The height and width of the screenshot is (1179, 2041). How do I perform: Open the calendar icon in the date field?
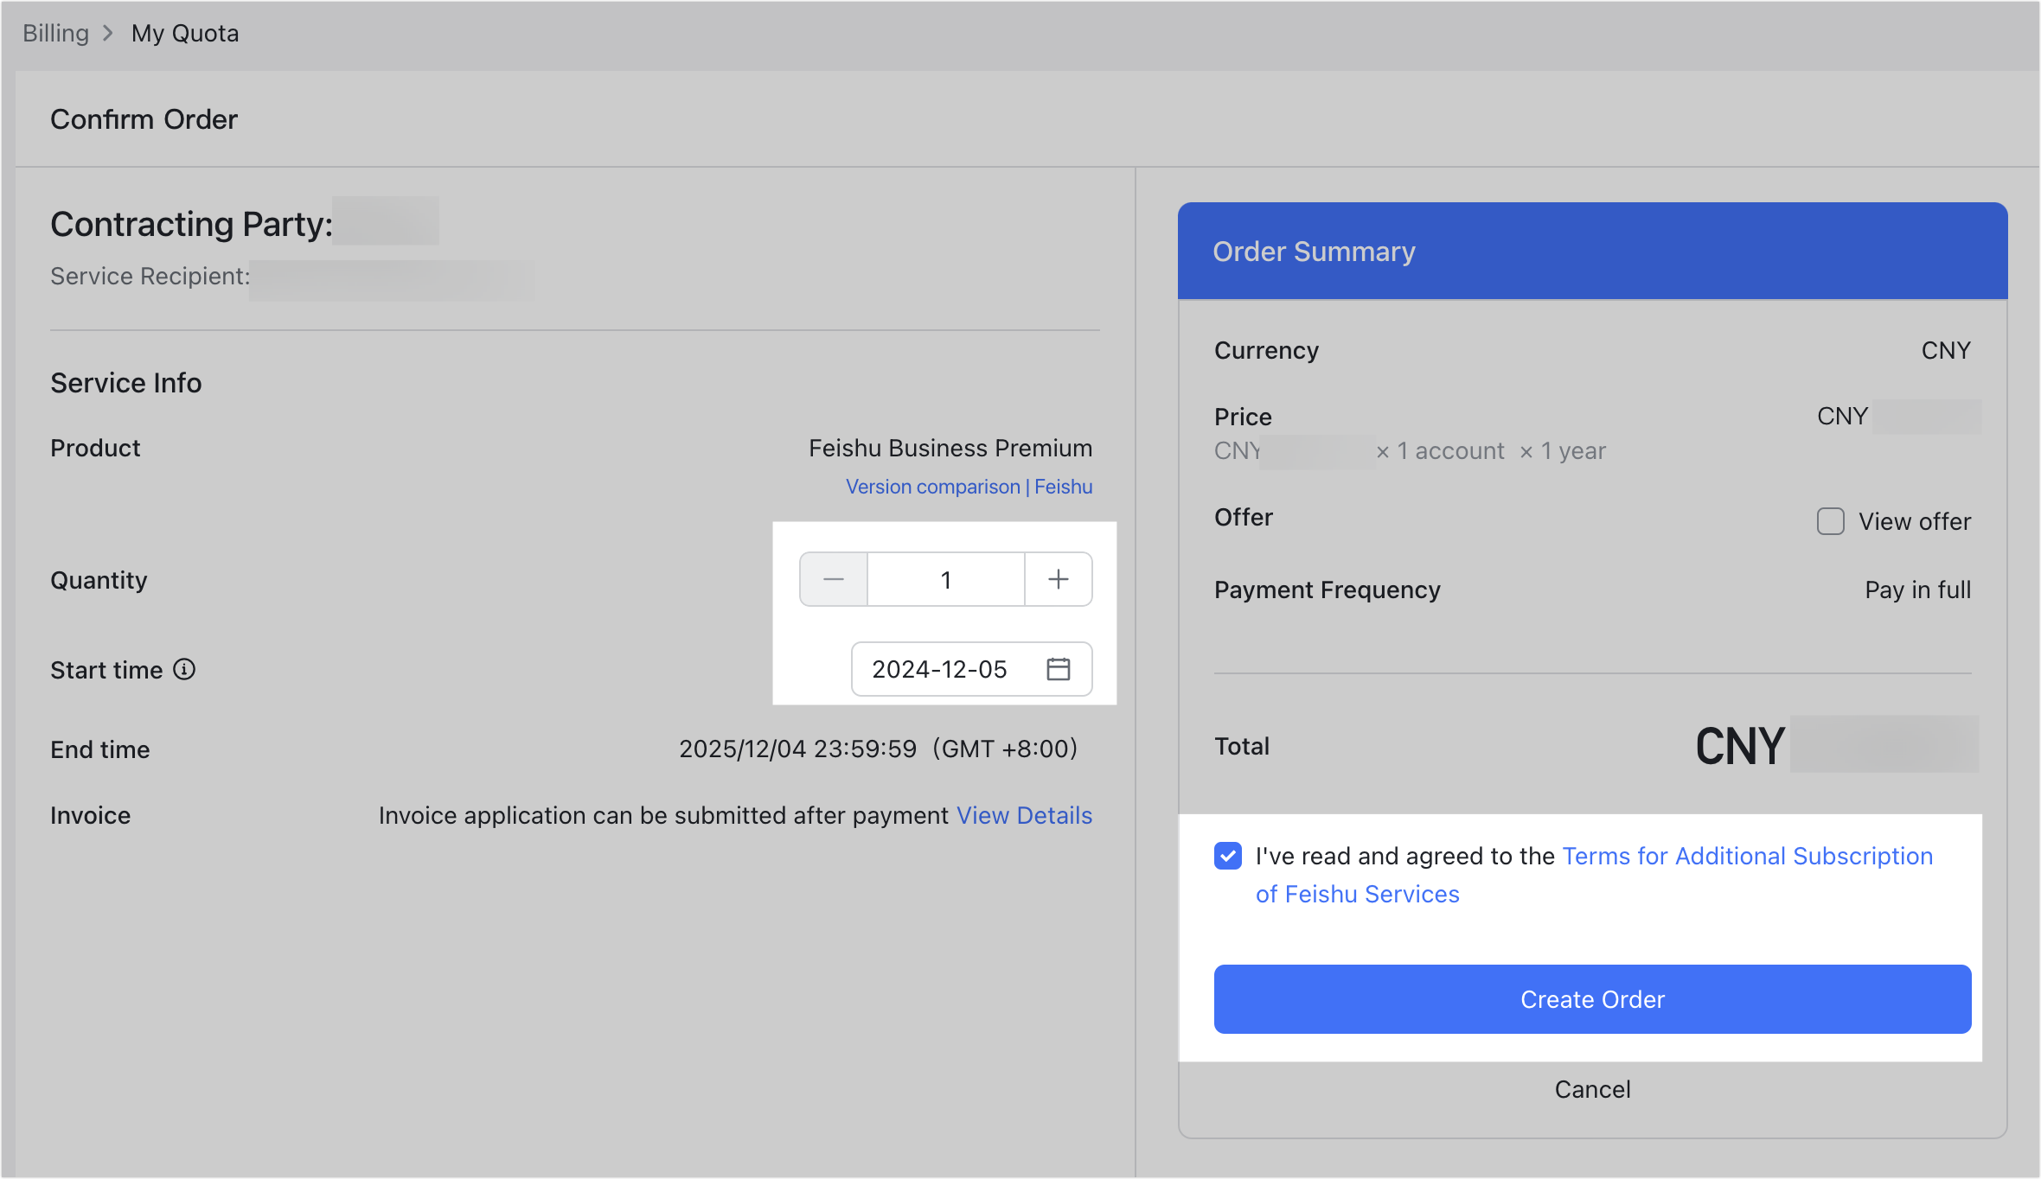click(1059, 668)
